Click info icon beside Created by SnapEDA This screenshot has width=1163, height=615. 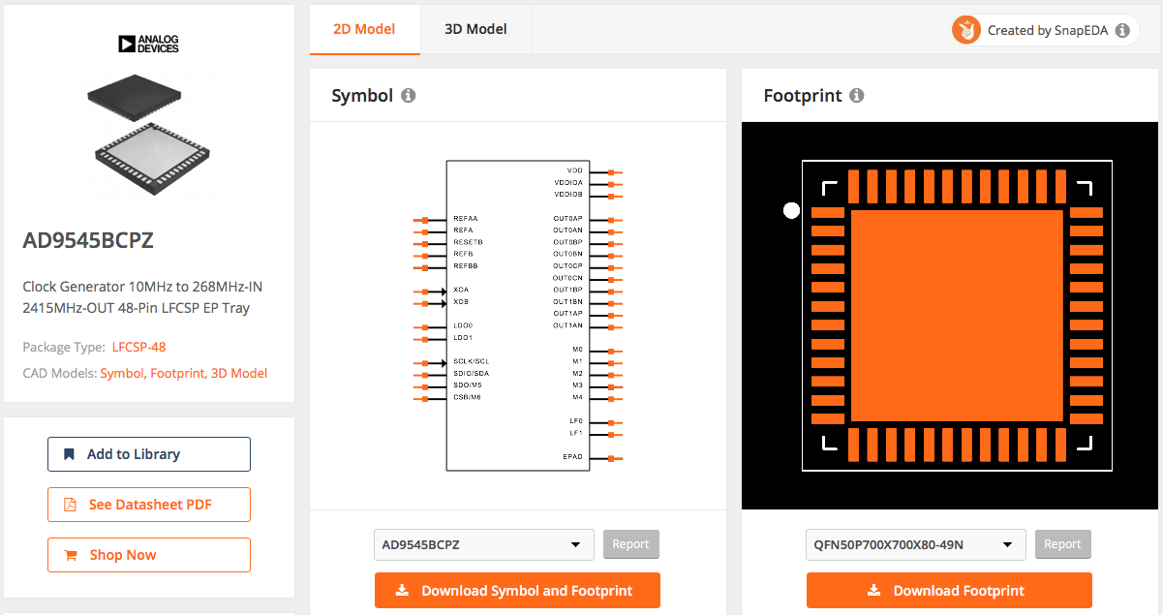1122,30
